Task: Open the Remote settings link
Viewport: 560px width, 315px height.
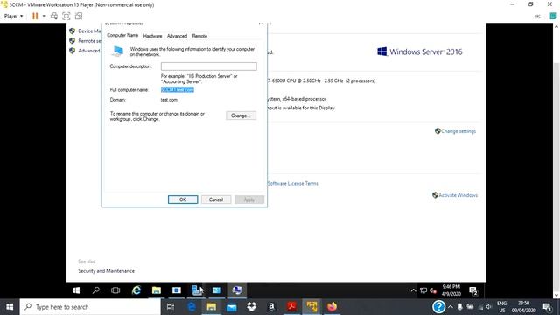Action: coord(89,41)
